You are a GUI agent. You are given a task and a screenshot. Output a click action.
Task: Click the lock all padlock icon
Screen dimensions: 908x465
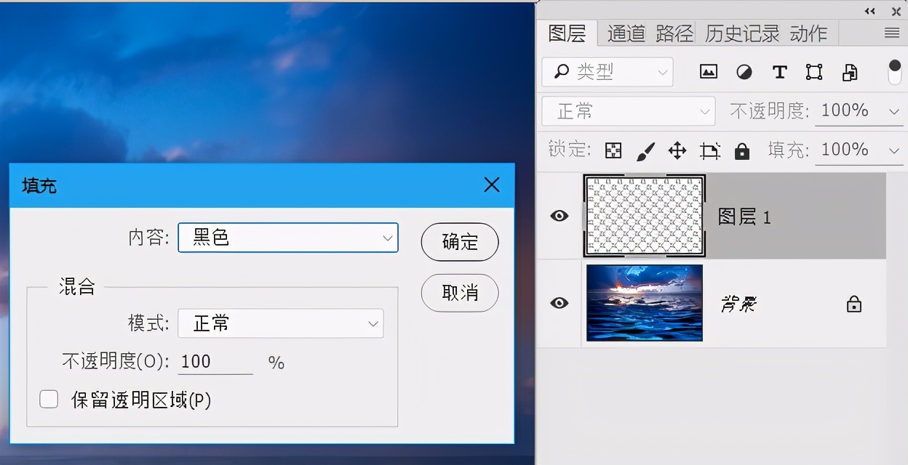click(x=741, y=150)
